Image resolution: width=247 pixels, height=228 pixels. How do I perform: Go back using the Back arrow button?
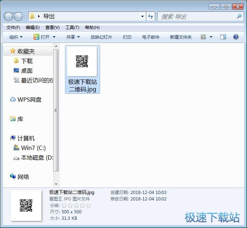[8, 16]
